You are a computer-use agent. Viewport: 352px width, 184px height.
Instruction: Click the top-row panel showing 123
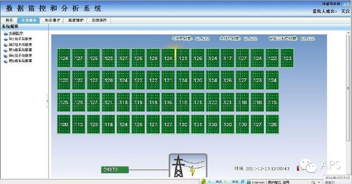287,58
